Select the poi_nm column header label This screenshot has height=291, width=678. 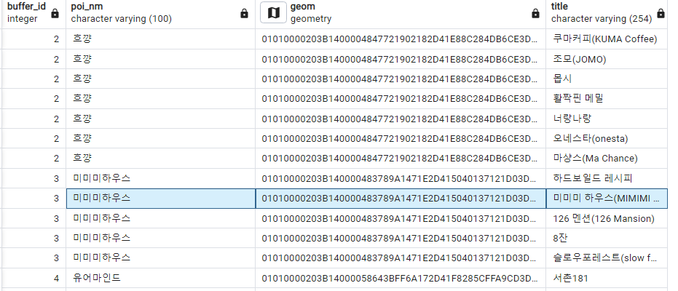87,7
